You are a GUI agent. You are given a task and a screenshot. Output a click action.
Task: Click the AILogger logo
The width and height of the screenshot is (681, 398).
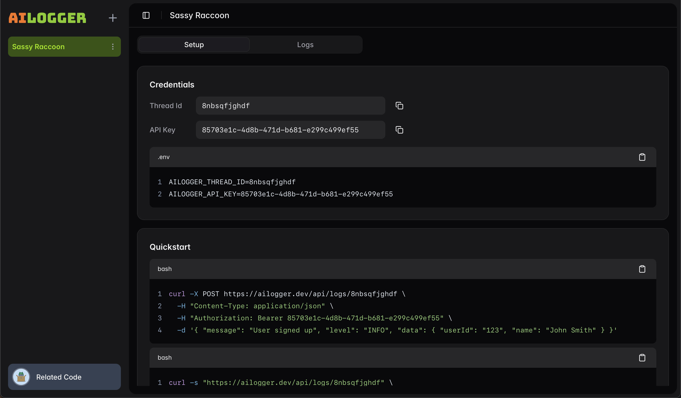pos(47,18)
